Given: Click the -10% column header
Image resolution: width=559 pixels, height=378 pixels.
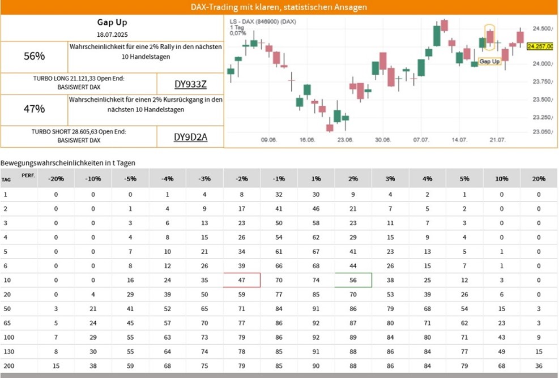Looking at the screenshot, I should 93,178.
